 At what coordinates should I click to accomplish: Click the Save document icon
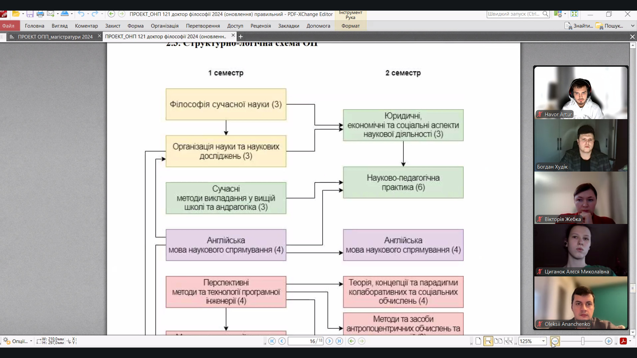point(30,14)
